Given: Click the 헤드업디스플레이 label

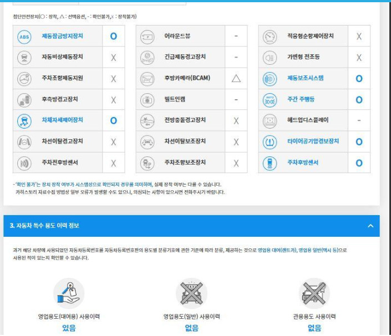Looking at the screenshot, I should click(308, 120).
